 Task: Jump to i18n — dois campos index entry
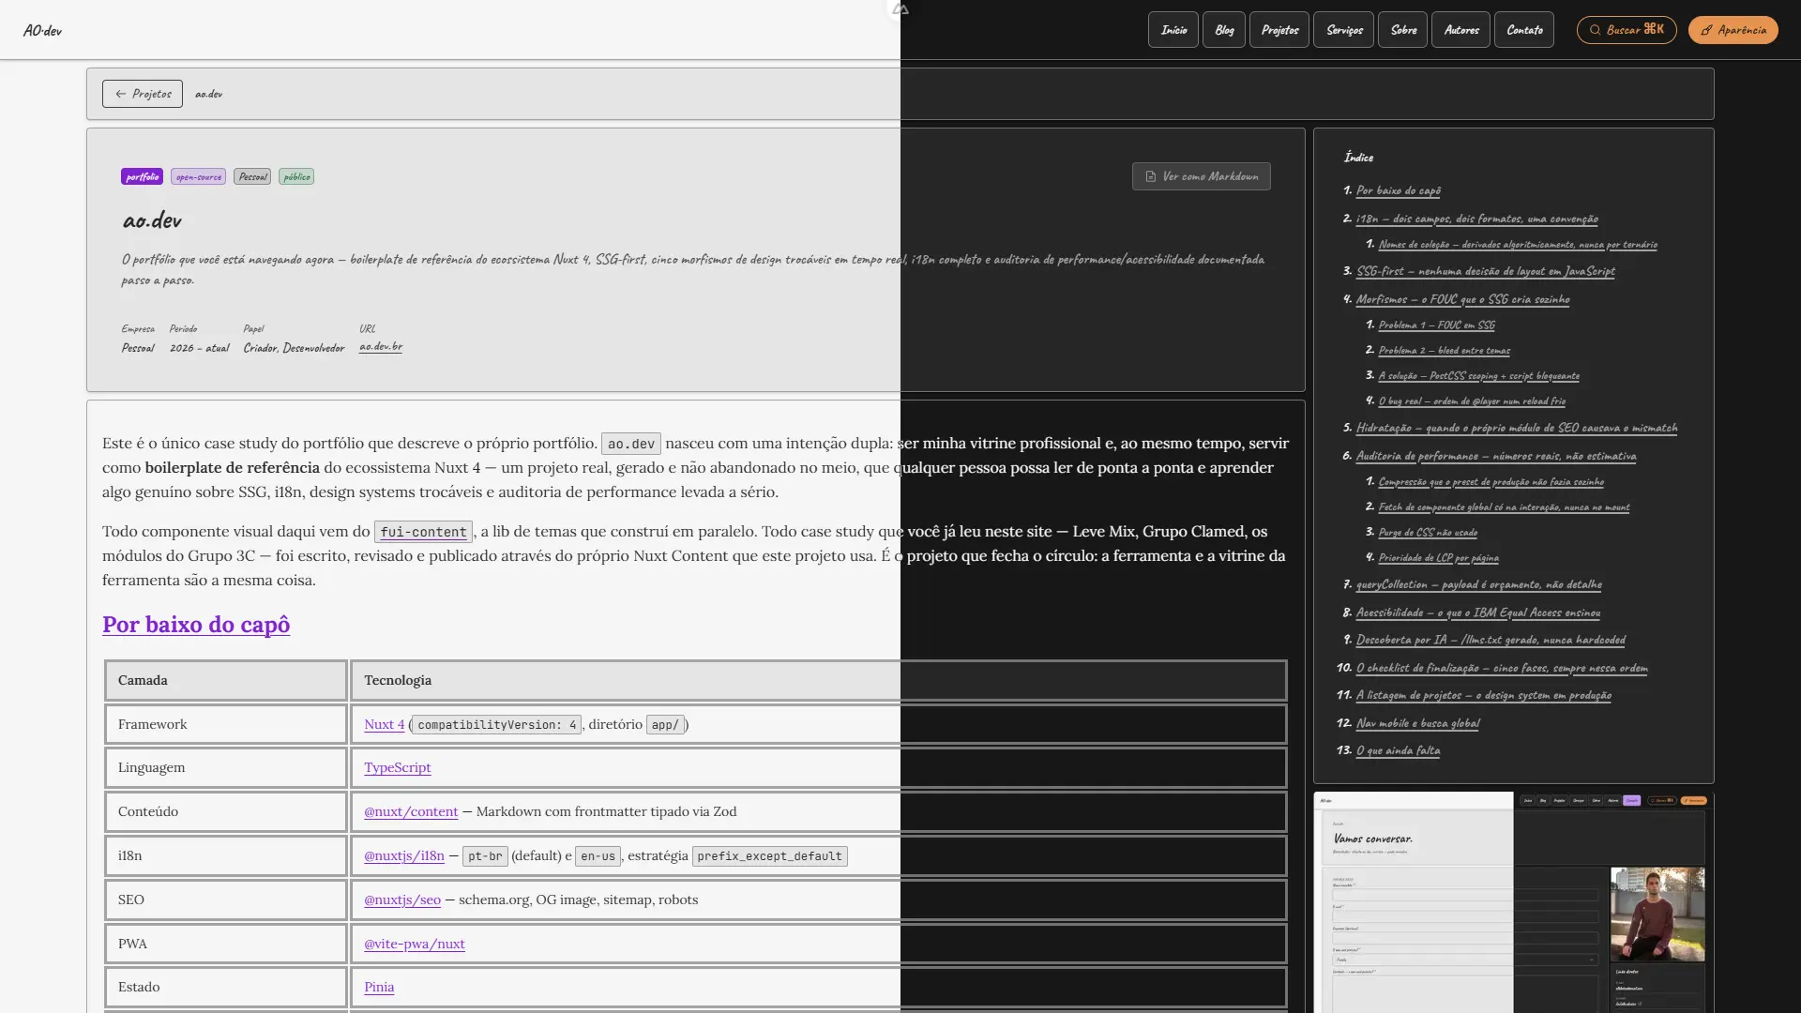click(1477, 219)
